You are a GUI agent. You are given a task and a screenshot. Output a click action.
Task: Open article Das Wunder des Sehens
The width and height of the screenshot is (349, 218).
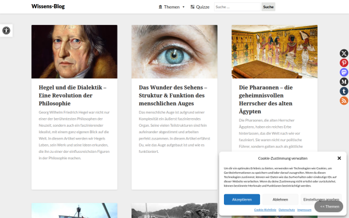point(173,95)
